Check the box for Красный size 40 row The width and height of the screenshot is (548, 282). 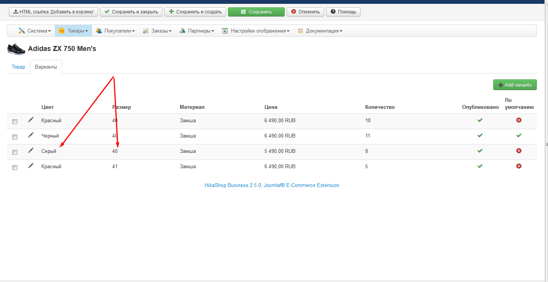pyautogui.click(x=15, y=121)
